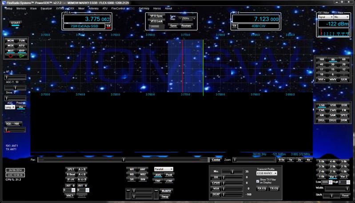Click the red record circle icon

coord(10,56)
